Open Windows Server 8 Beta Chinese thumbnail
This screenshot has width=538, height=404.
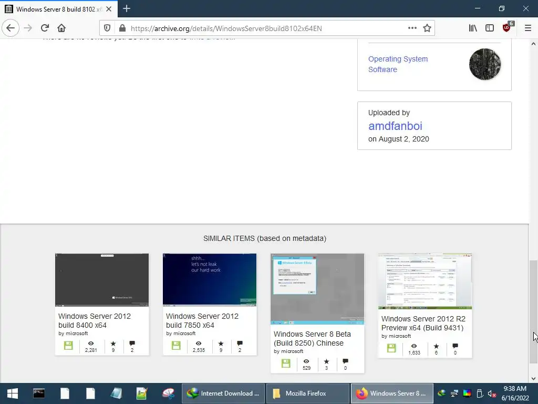click(317, 289)
